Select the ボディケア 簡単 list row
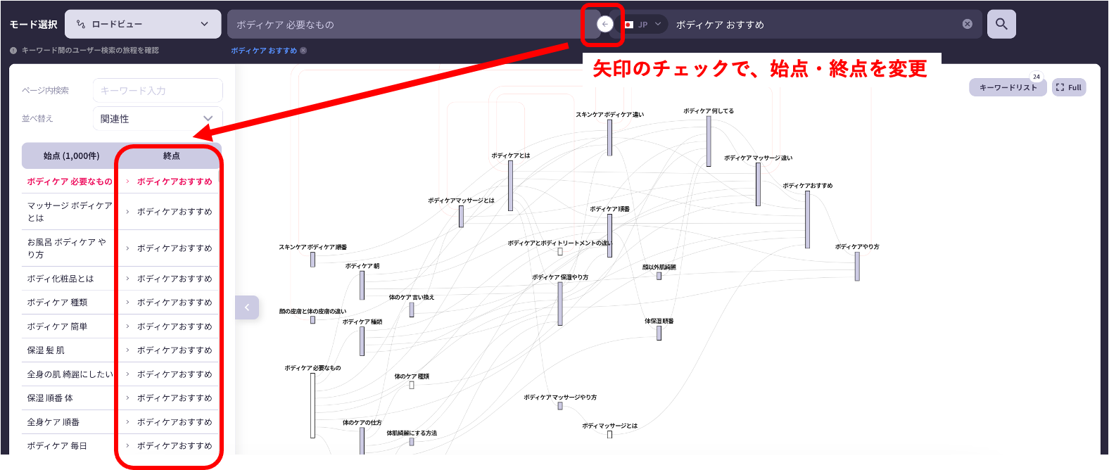This screenshot has height=470, width=1109. click(x=58, y=326)
